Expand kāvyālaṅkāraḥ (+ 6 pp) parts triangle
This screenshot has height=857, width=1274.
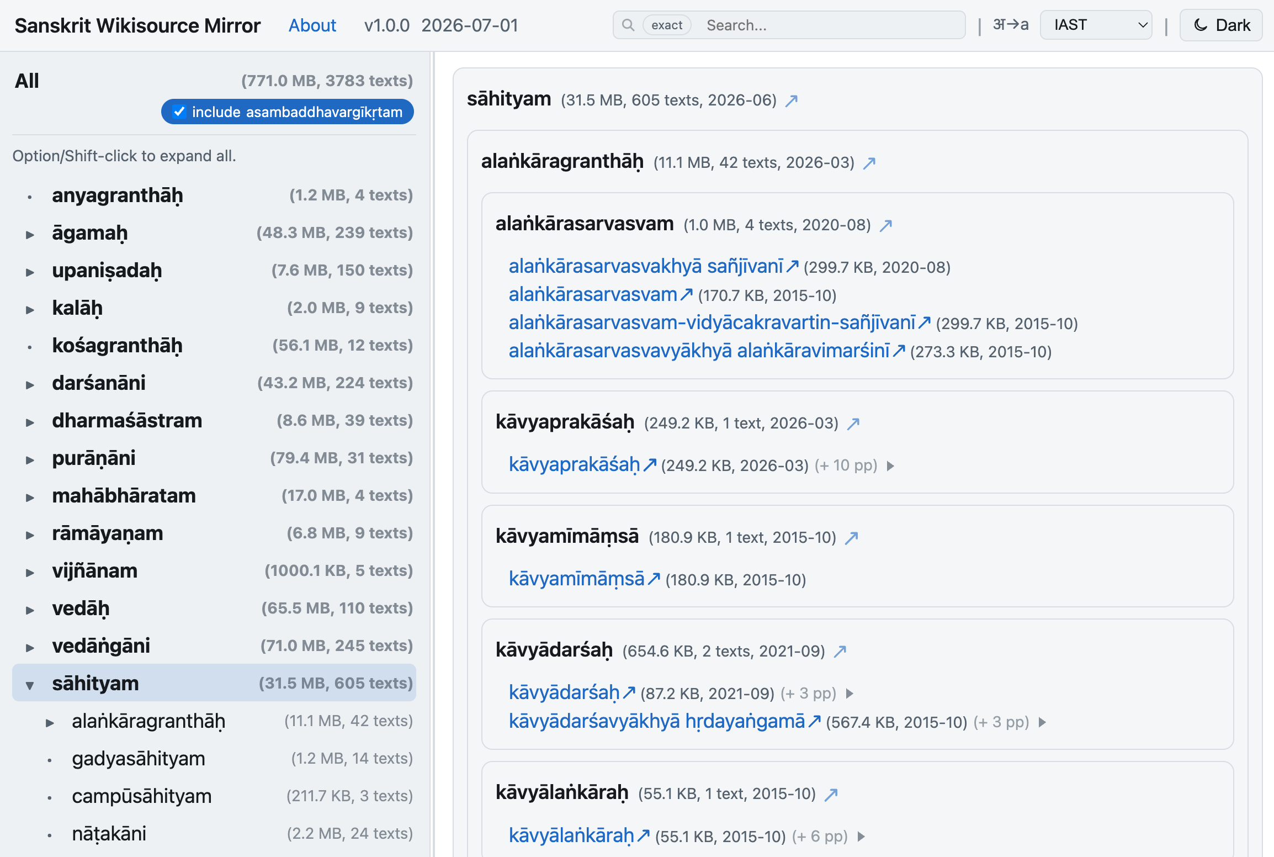coord(861,837)
